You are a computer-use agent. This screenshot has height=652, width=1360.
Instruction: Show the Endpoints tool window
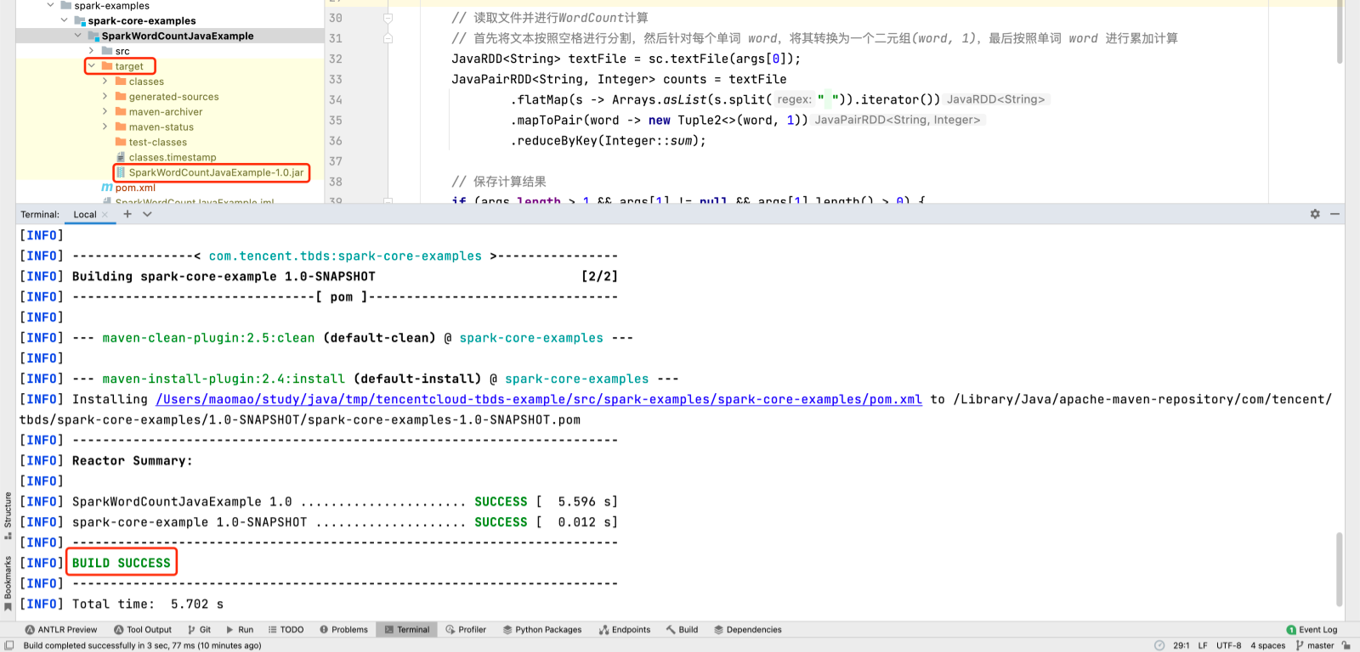tap(625, 630)
